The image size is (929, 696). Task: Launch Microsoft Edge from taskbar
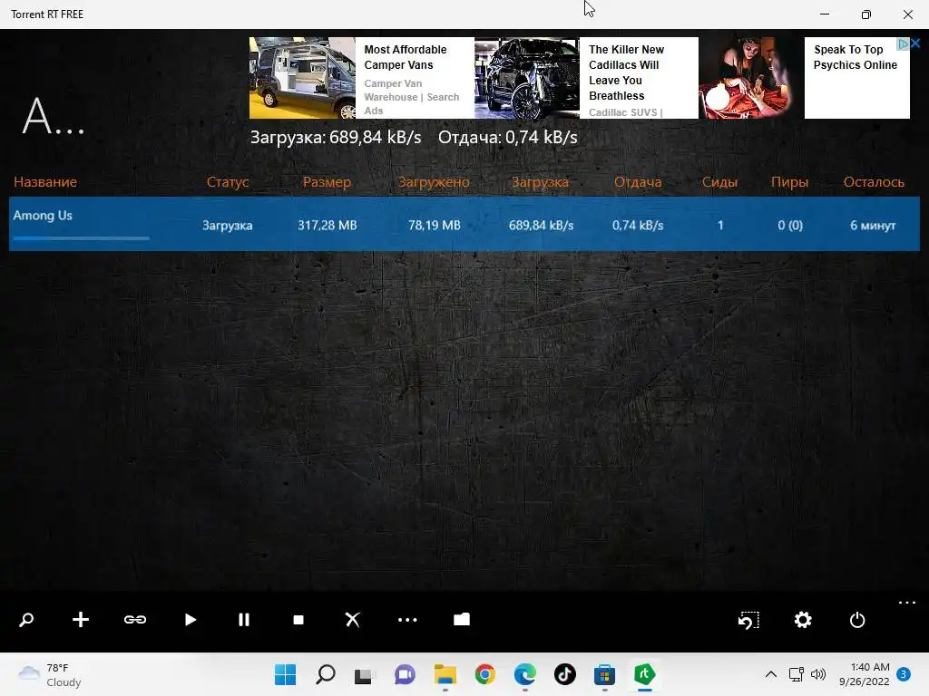(x=525, y=674)
